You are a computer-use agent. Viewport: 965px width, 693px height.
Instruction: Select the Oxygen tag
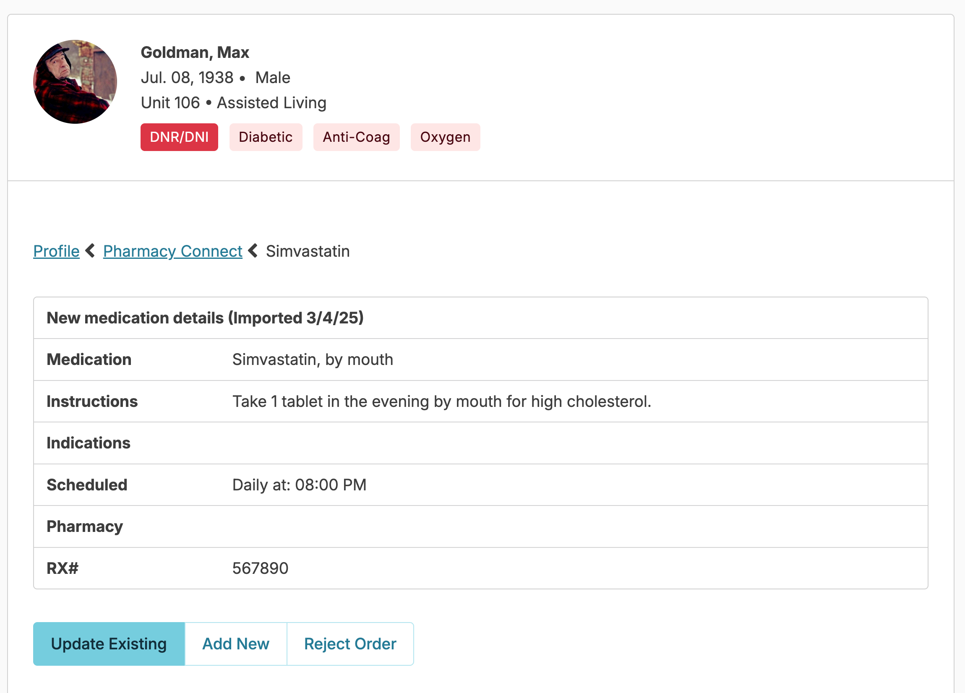pos(445,137)
